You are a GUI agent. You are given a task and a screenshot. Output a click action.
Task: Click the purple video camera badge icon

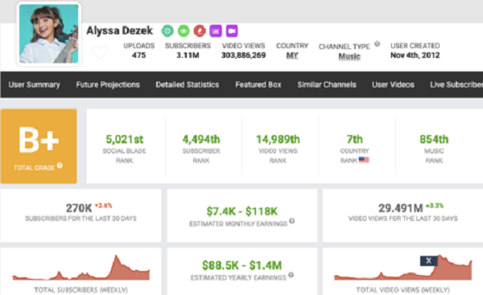tap(232, 31)
